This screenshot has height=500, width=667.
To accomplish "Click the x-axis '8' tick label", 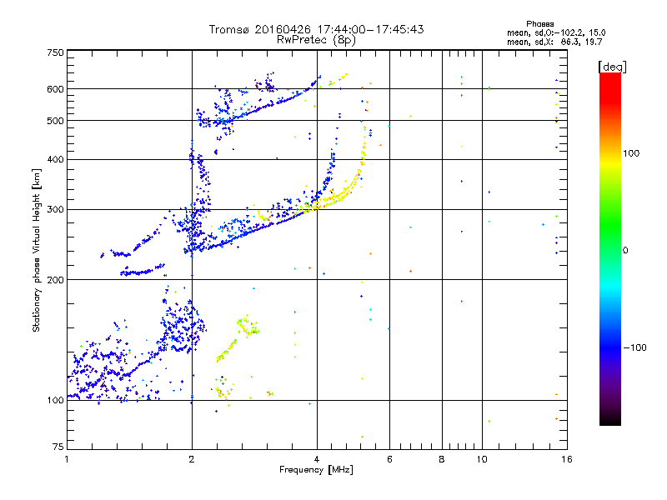I will click(442, 459).
